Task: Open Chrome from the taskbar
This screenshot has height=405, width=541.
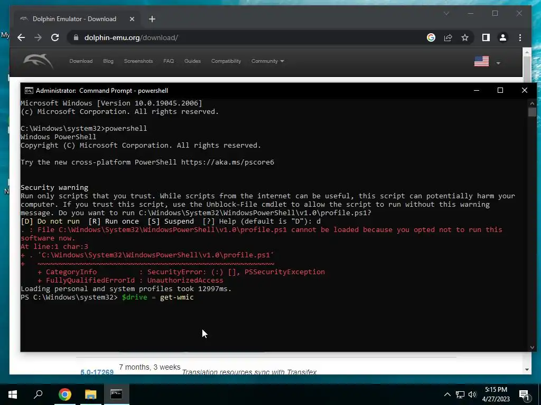Action: click(x=65, y=394)
